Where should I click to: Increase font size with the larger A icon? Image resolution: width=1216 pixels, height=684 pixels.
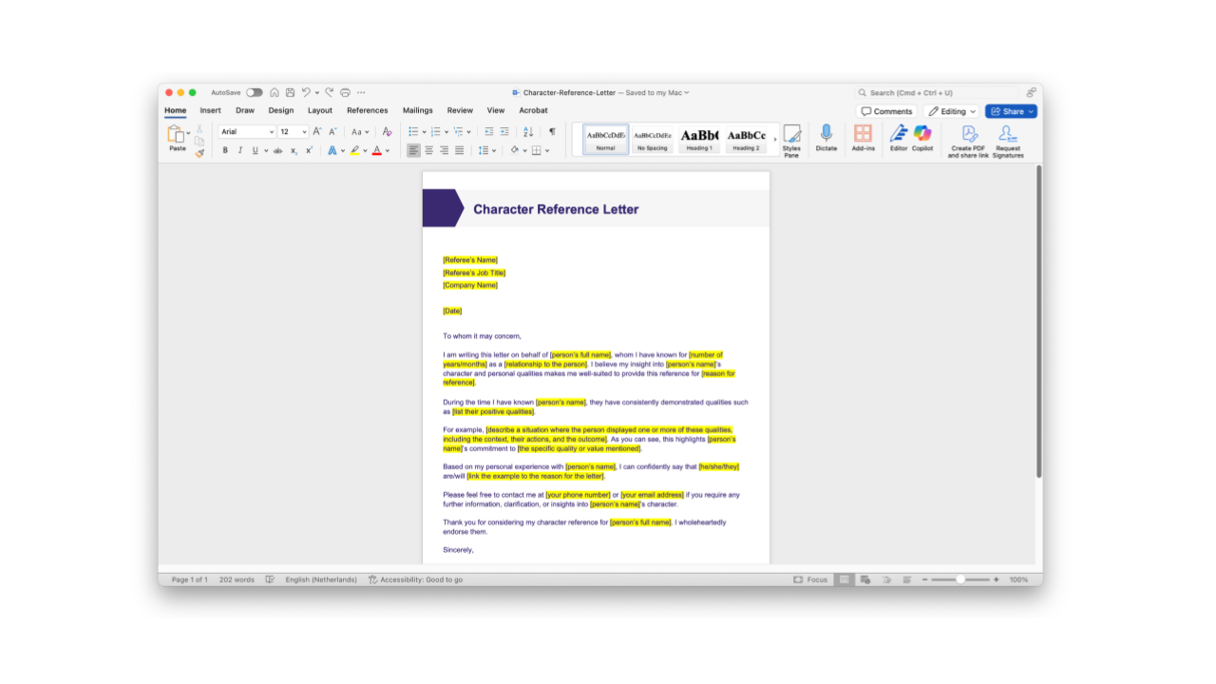tap(317, 132)
